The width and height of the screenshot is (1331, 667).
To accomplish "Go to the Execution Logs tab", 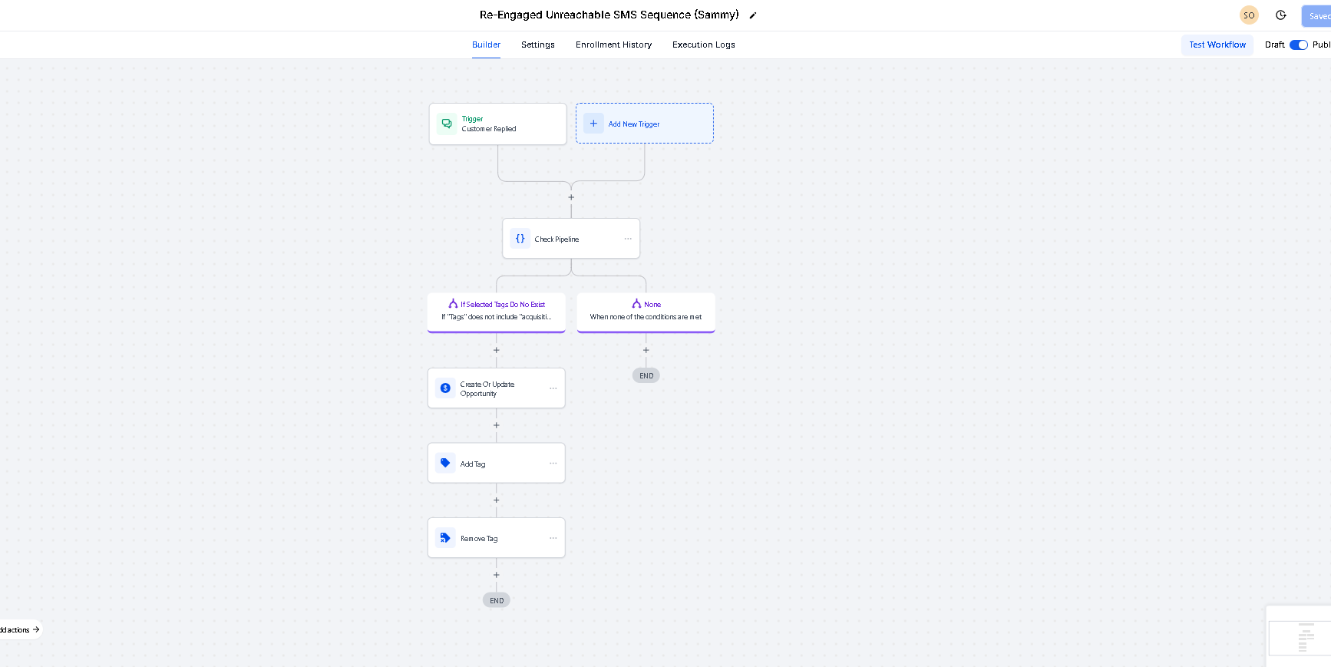I will click(703, 45).
